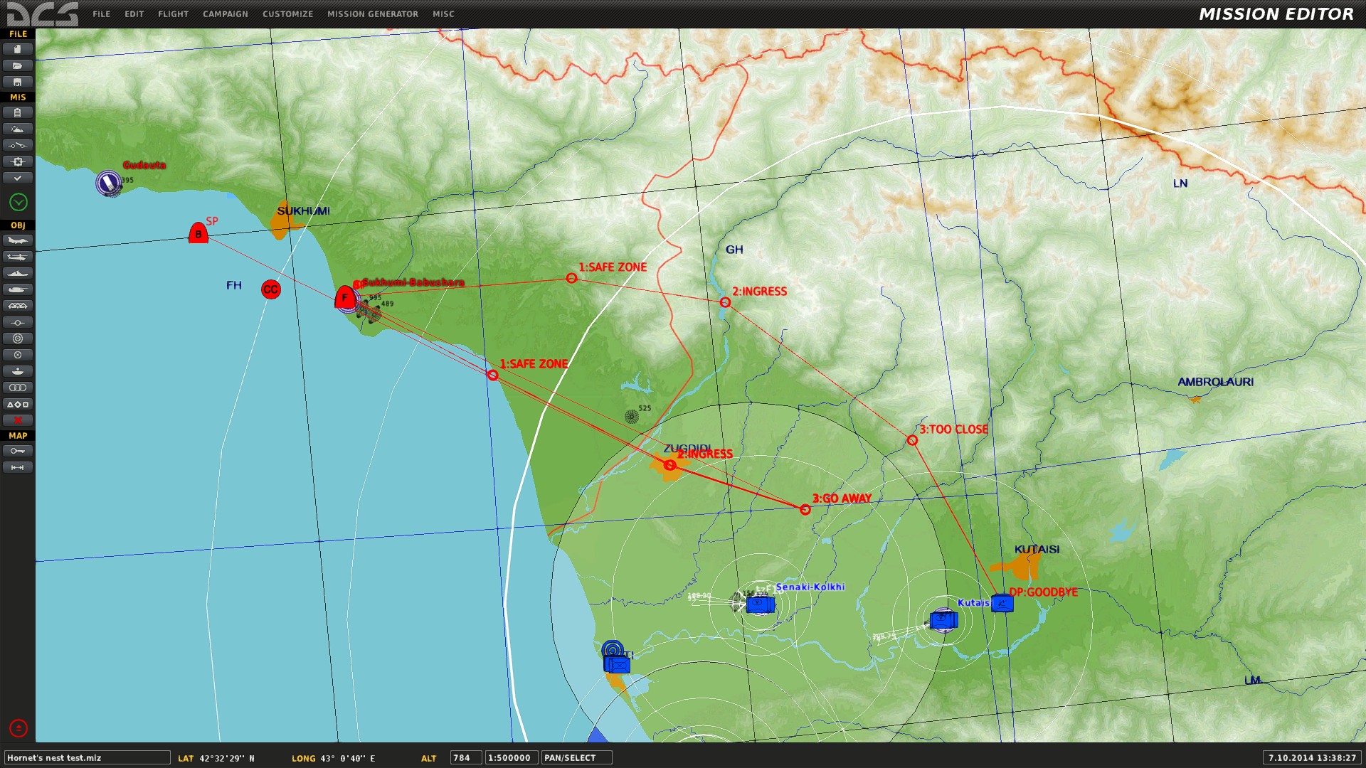
Task: Select the blue ground unit on the coast
Action: coord(618,665)
